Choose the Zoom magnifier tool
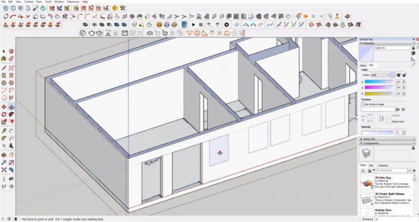 click(x=4, y=163)
